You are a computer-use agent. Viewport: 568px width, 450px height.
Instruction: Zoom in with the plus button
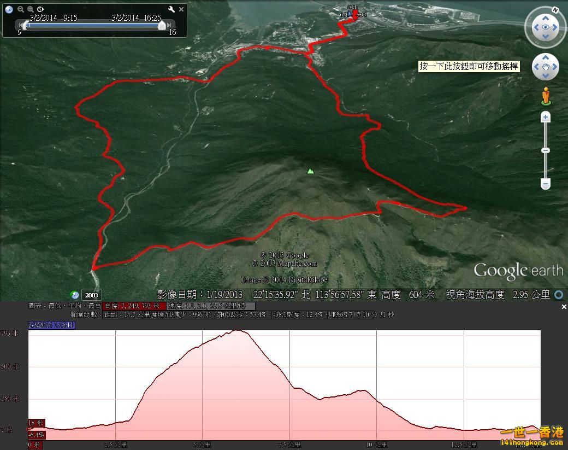[x=545, y=117]
